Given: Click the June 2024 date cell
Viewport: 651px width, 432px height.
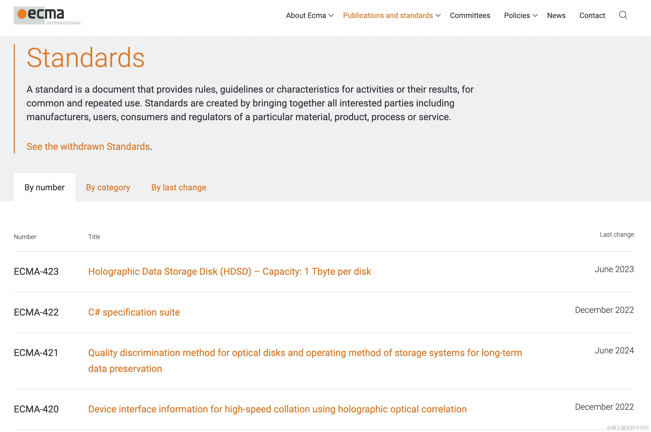Looking at the screenshot, I should [614, 350].
